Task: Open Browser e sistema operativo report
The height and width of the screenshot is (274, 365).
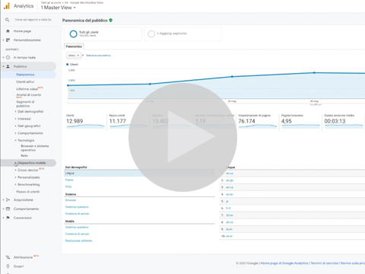Action: 35,148
